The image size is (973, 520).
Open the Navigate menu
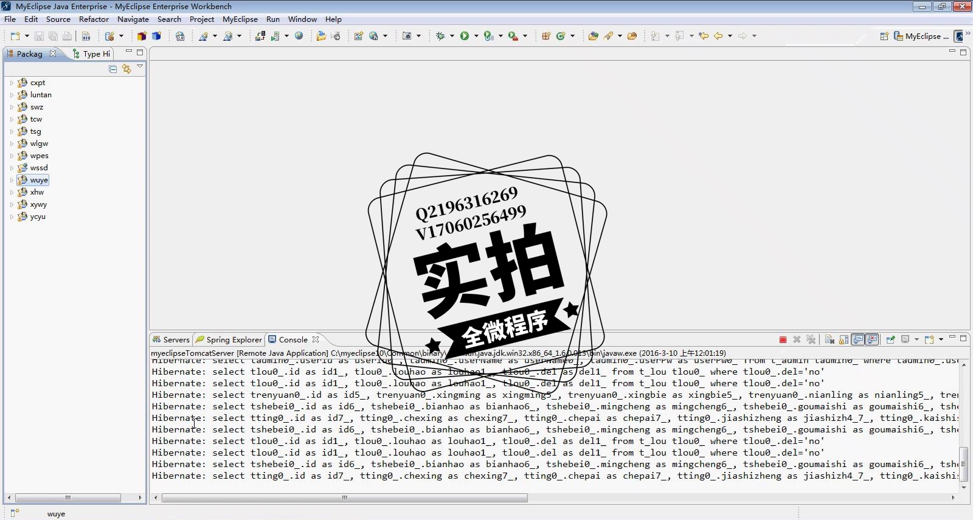coord(133,19)
